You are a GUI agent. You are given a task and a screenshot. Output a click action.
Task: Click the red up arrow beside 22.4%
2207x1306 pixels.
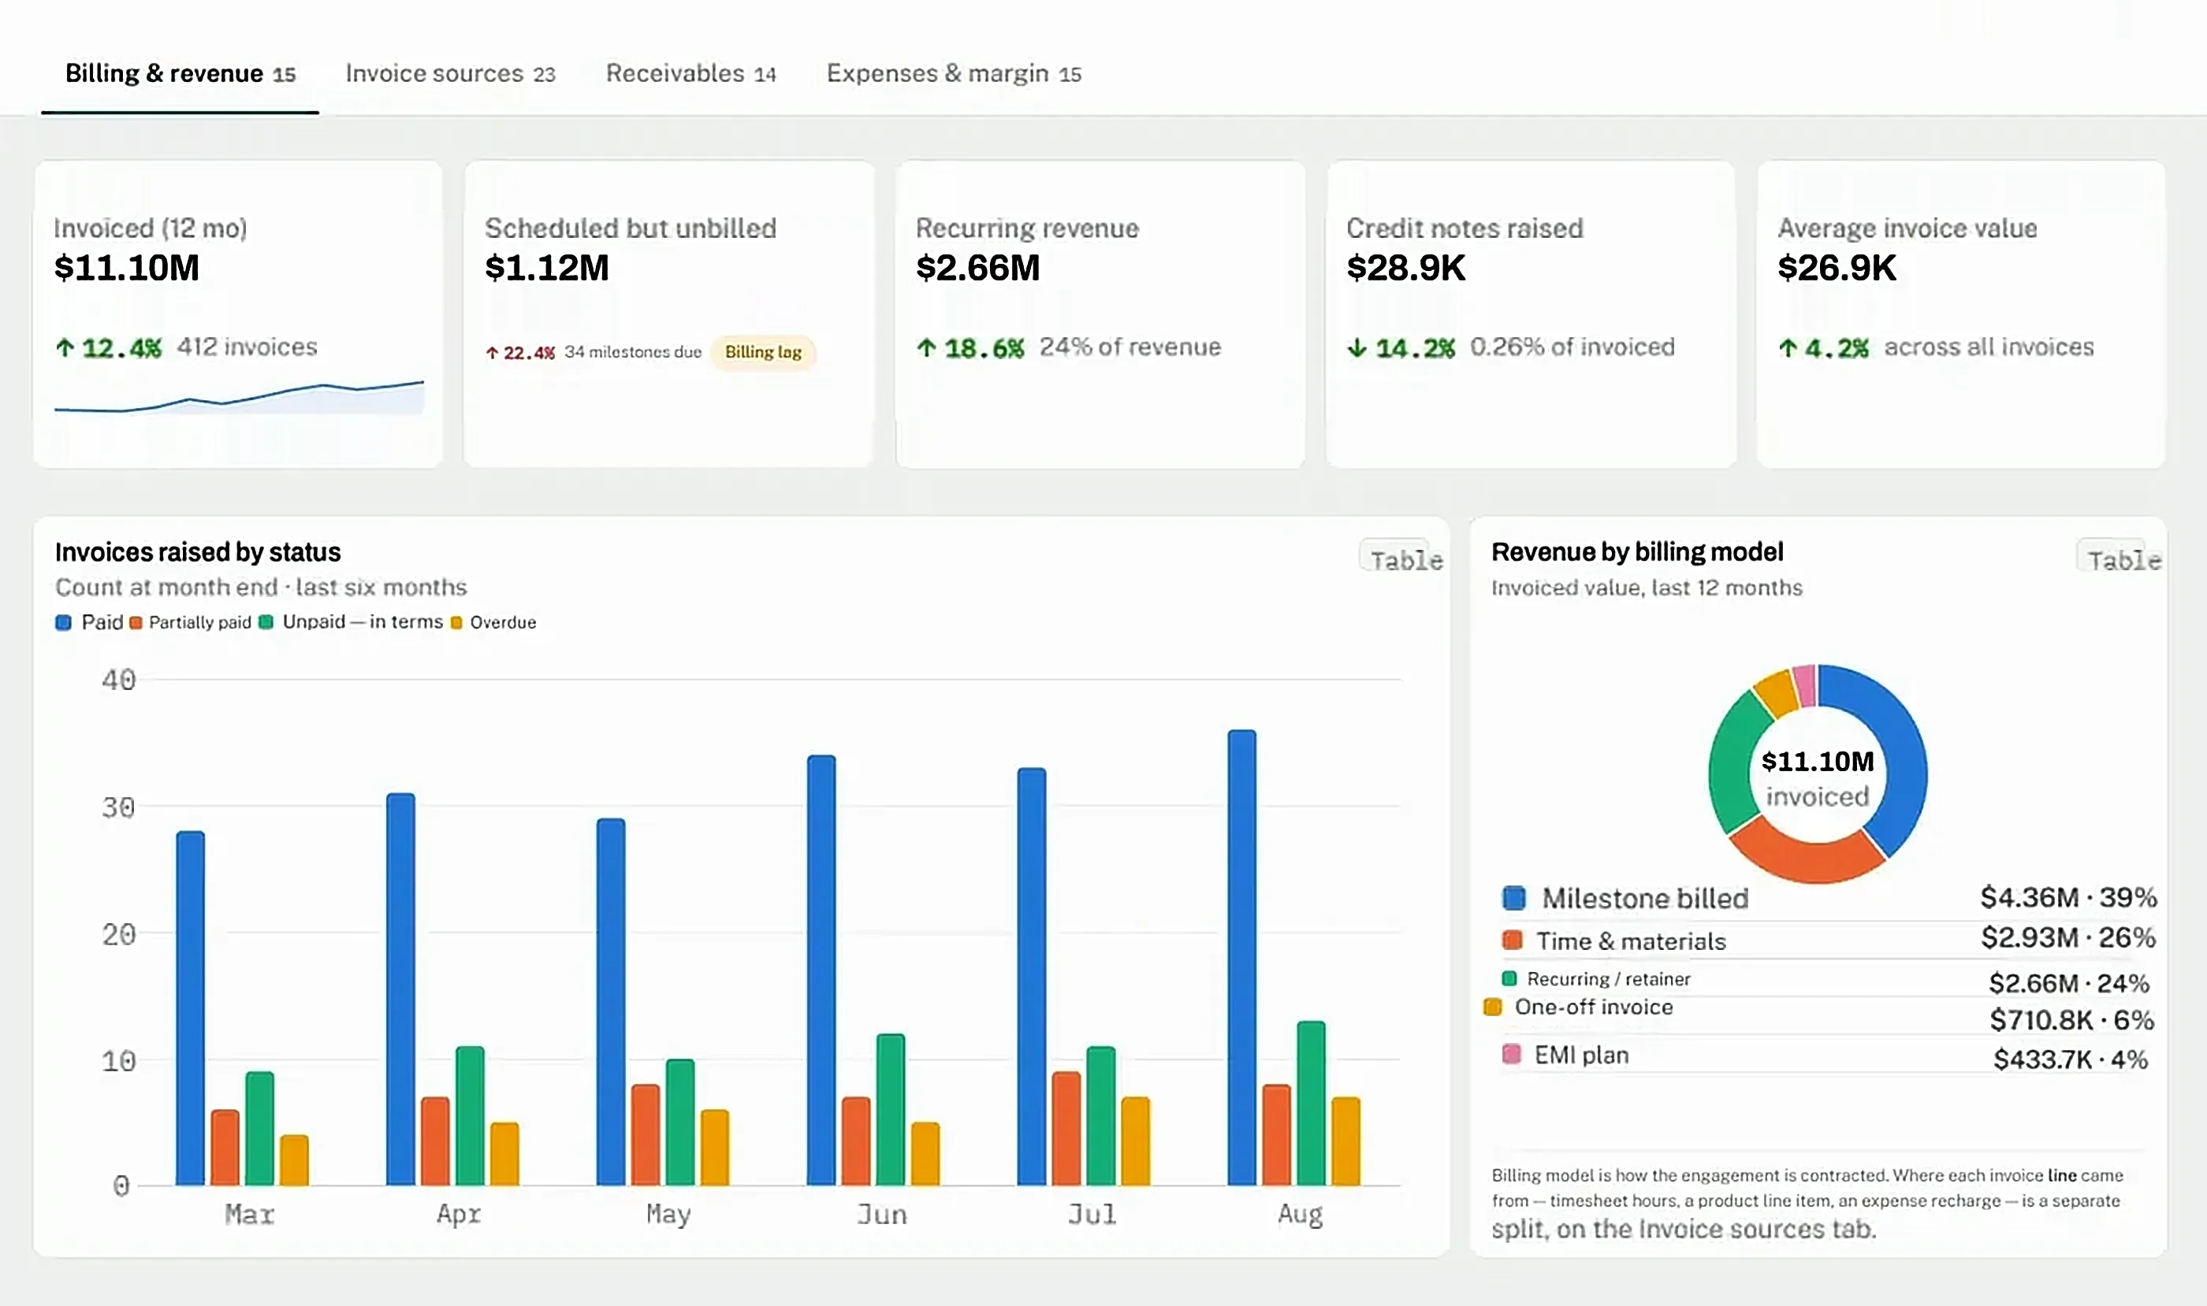(x=493, y=353)
